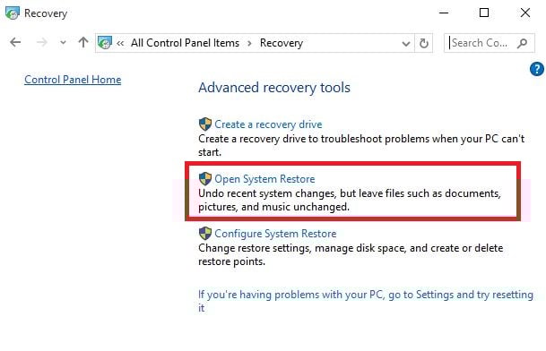The image size is (546, 351).
Task: Select All Control Panel Items breadcrumb
Action: pos(185,43)
